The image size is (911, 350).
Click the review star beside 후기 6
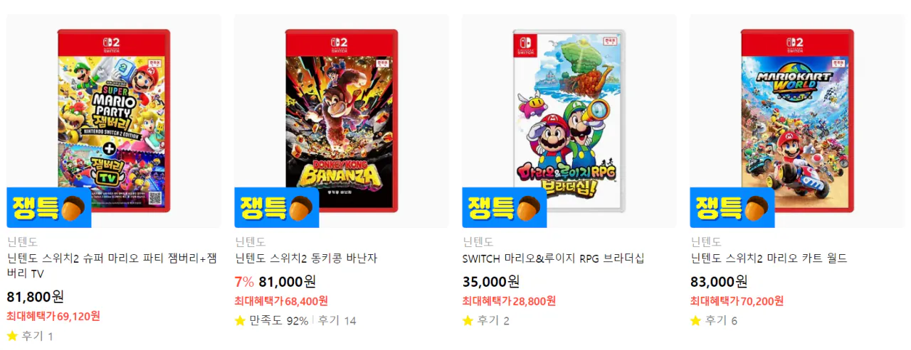point(695,321)
